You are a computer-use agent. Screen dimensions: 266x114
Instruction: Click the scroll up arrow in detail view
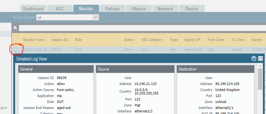[260, 66]
